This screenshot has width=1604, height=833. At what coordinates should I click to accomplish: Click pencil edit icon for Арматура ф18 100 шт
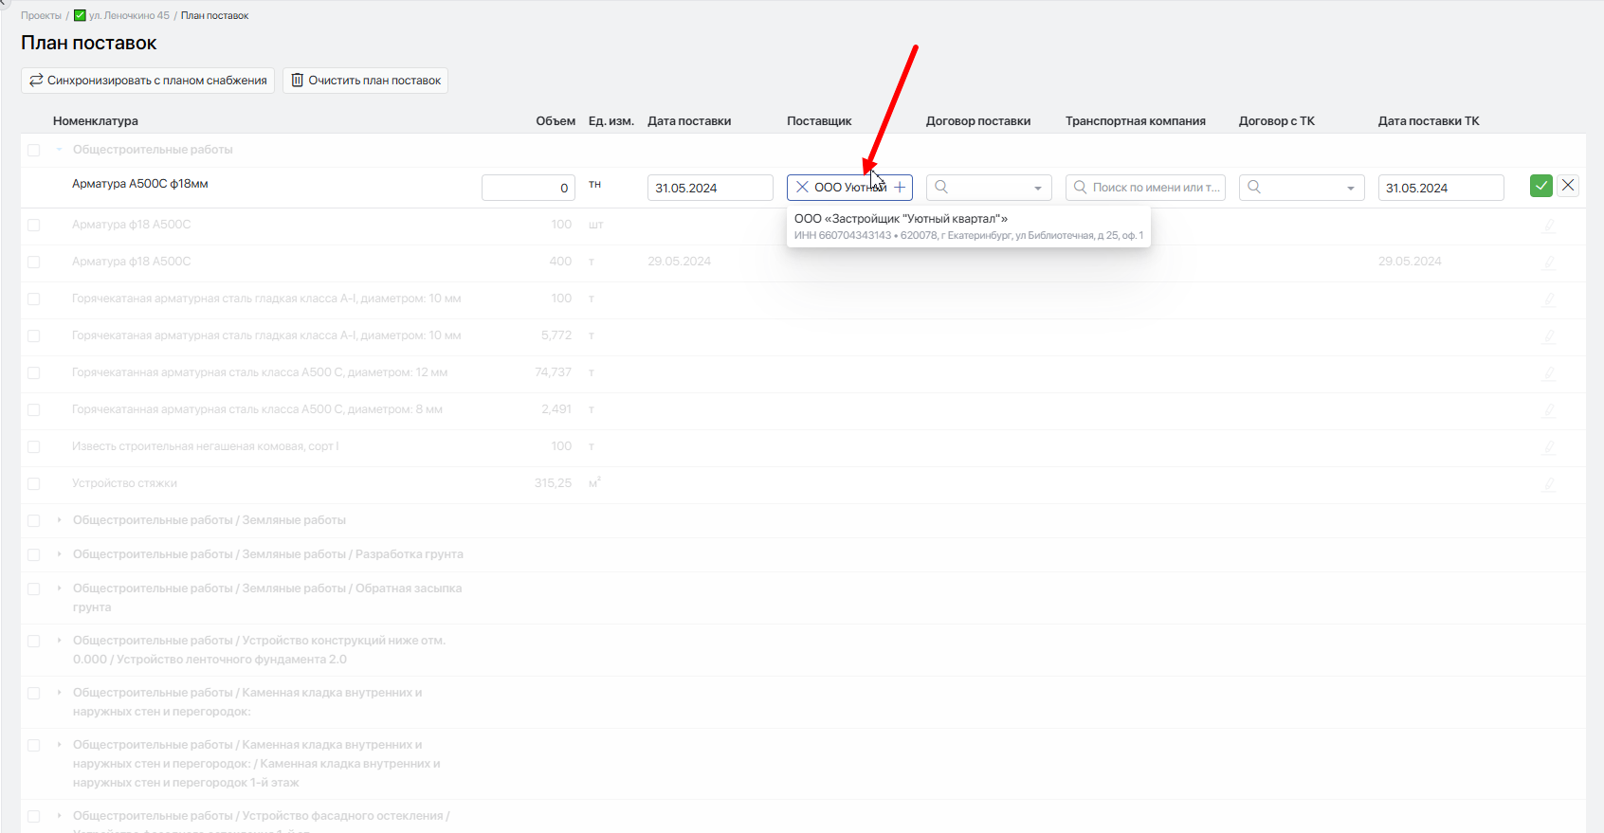click(x=1549, y=226)
